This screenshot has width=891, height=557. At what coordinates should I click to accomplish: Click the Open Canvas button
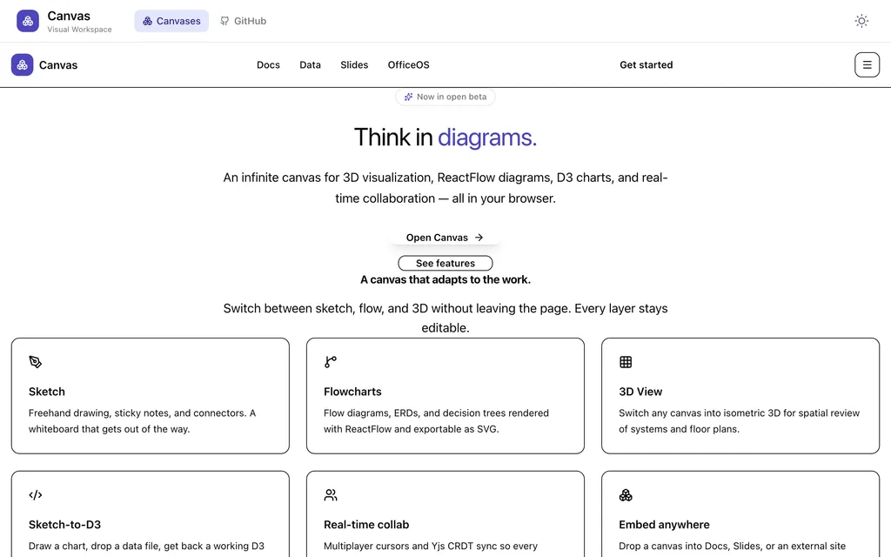click(x=445, y=238)
